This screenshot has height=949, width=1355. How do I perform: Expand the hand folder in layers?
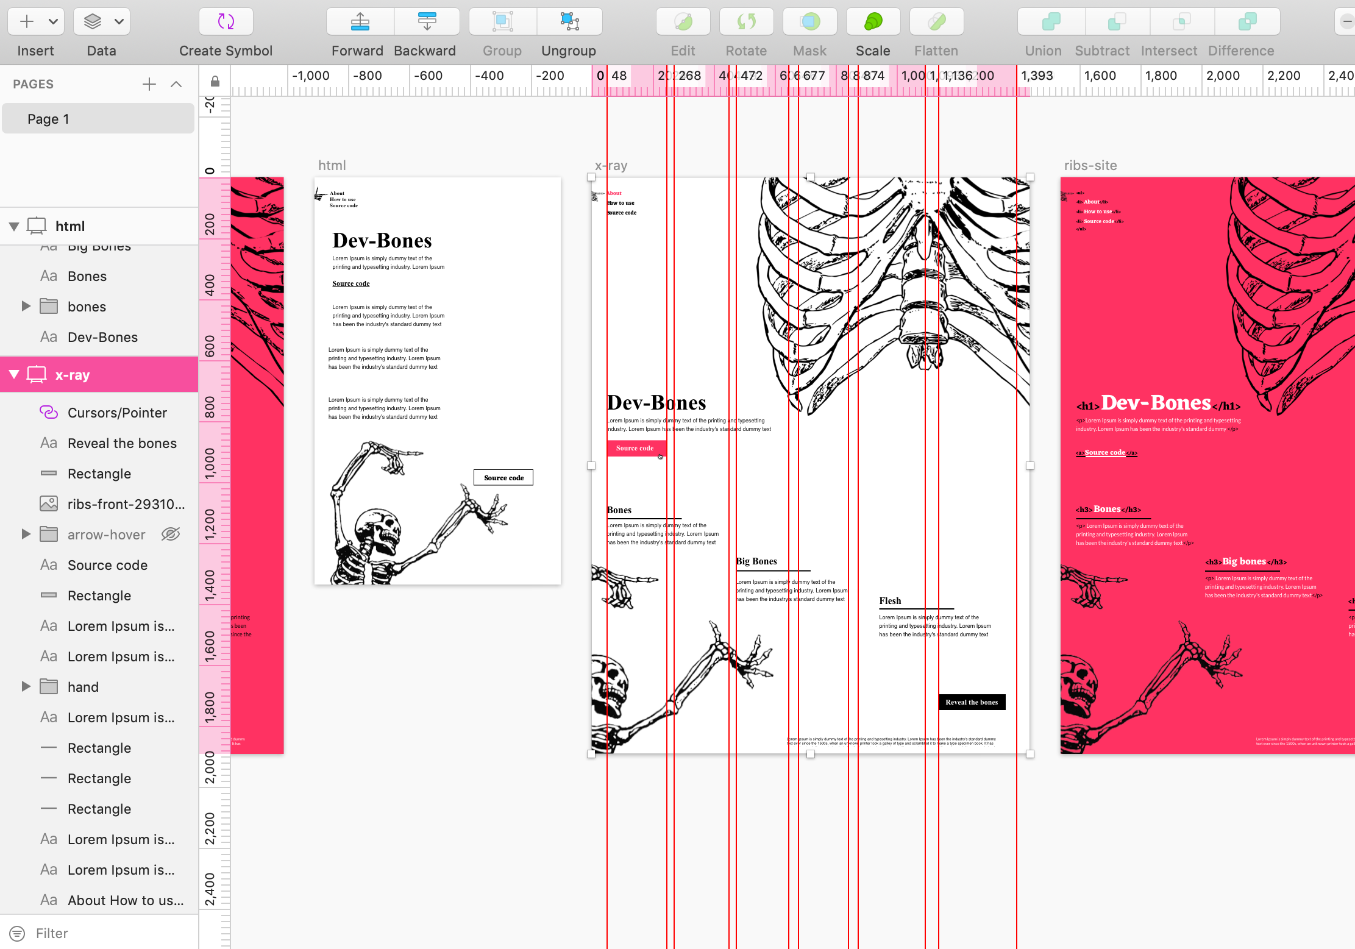pyautogui.click(x=25, y=686)
